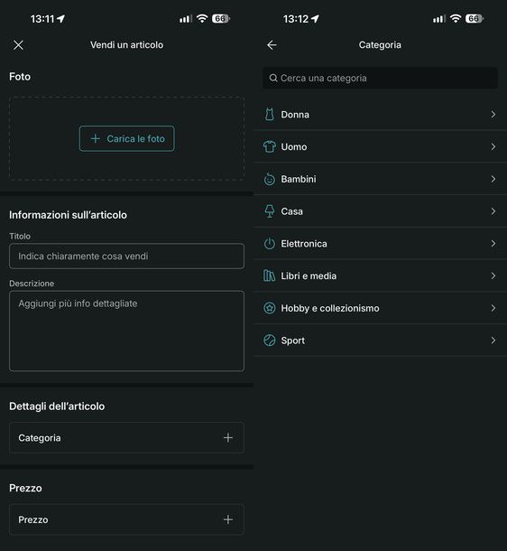Open the Prezzo field row
The width and height of the screenshot is (507, 551).
click(x=126, y=519)
